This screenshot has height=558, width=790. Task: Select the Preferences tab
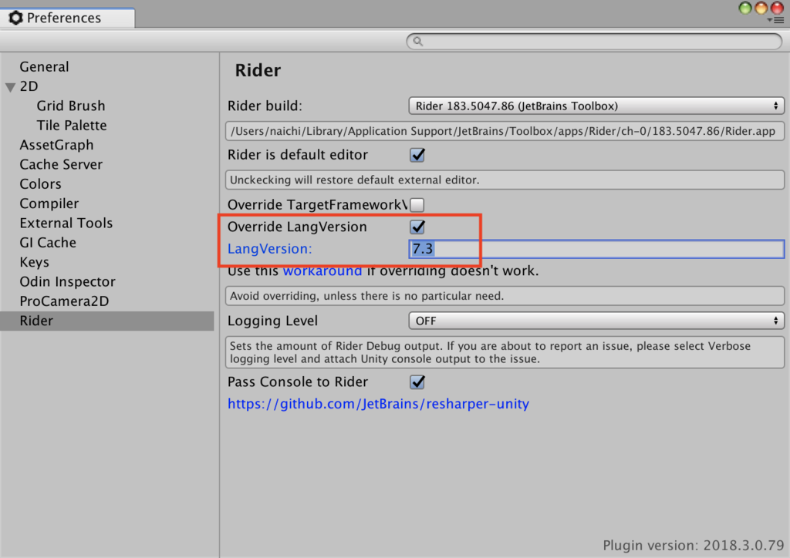[67, 18]
